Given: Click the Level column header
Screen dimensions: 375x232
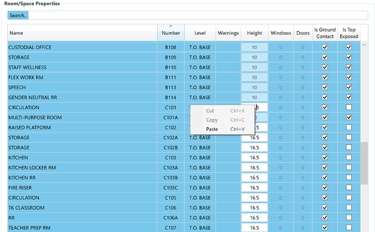Looking at the screenshot, I should (x=199, y=33).
